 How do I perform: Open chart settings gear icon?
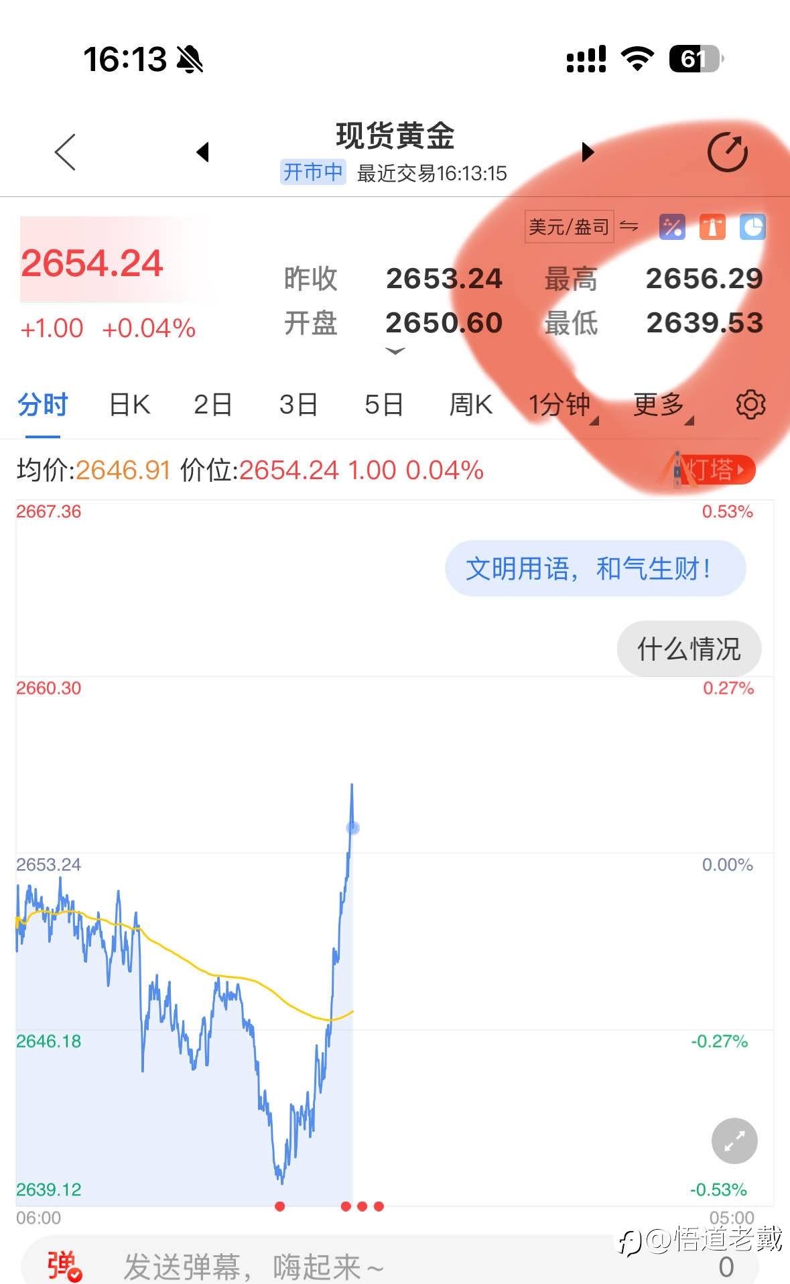750,405
